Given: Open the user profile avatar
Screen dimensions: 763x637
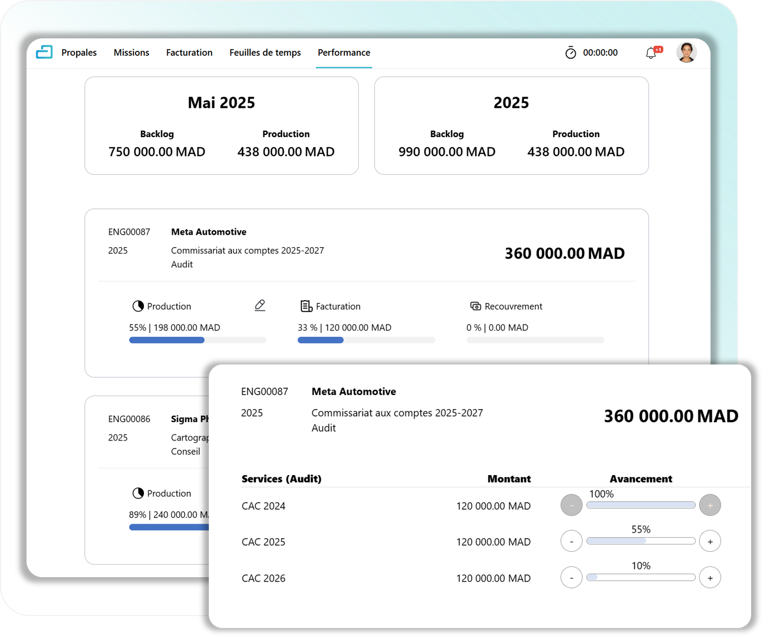Looking at the screenshot, I should [x=686, y=52].
